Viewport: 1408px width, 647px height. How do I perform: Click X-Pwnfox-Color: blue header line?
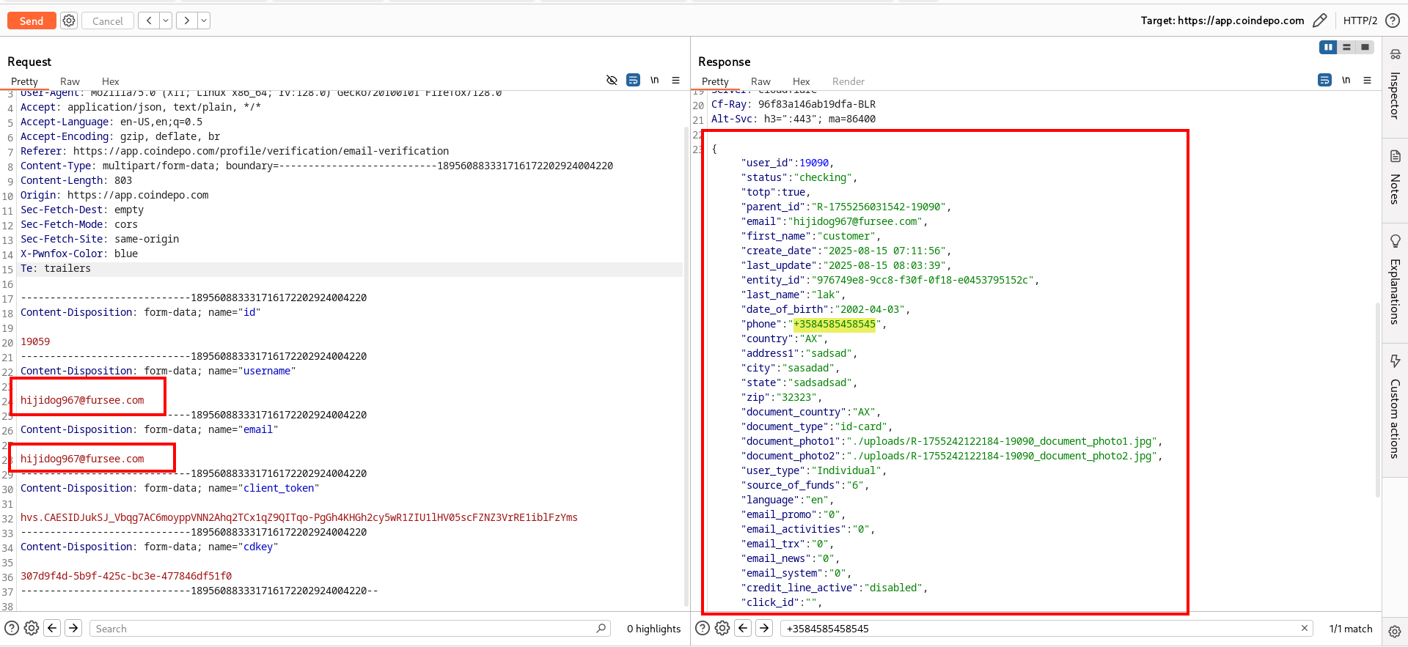79,254
